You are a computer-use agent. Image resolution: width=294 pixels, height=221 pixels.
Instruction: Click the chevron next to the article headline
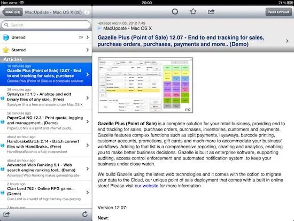pyautogui.click(x=287, y=41)
